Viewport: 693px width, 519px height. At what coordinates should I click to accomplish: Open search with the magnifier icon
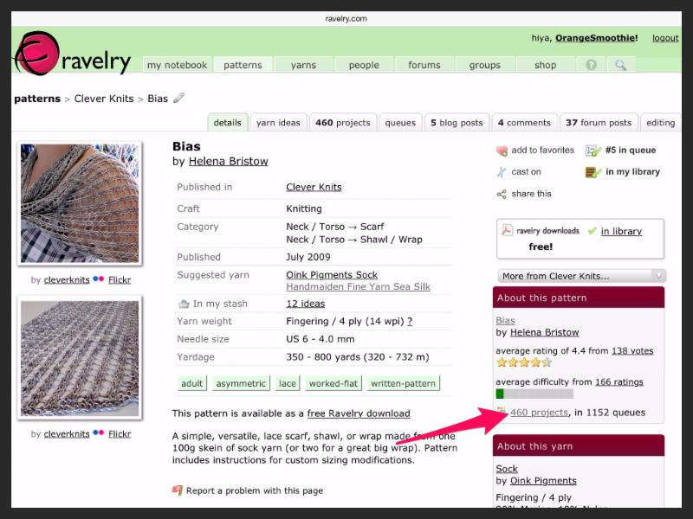coord(620,65)
